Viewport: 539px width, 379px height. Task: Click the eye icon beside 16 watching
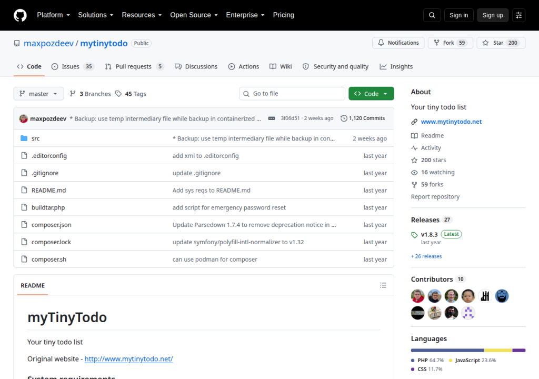(x=414, y=172)
